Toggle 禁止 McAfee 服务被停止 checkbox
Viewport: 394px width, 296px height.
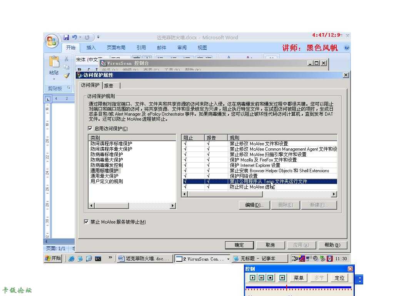[86, 222]
